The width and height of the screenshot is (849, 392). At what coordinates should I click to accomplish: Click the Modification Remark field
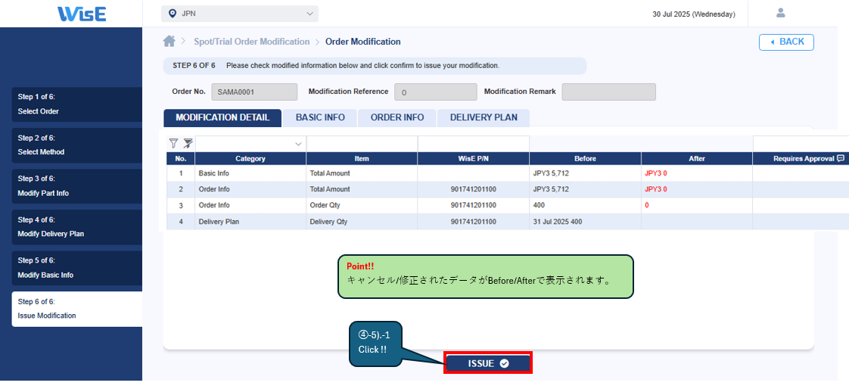608,92
